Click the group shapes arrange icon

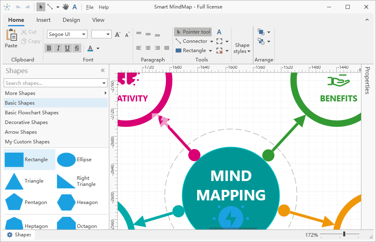[x=261, y=41]
